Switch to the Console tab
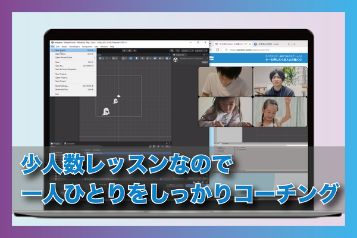Screen dimensions: 357x238 tap(69, 143)
